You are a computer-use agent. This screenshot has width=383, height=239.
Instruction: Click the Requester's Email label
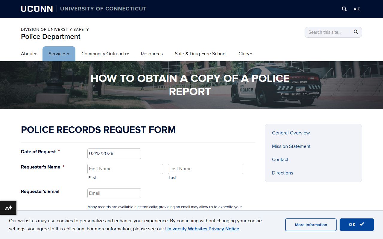40,191
